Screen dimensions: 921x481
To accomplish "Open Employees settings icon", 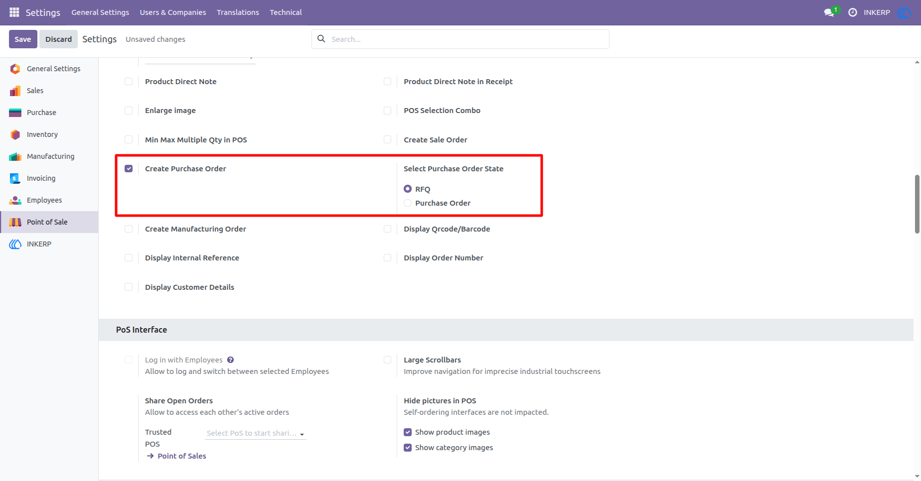I will (15, 200).
